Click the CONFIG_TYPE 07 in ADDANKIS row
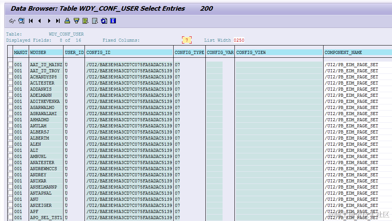This screenshot has width=392, height=221. coord(177,89)
